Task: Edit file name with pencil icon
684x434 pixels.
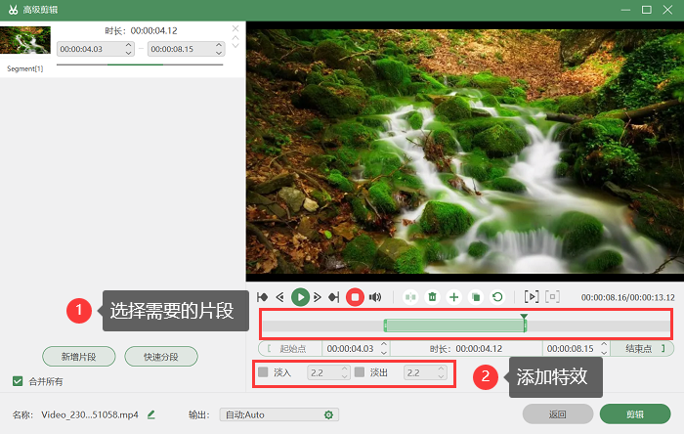Action: 150,414
